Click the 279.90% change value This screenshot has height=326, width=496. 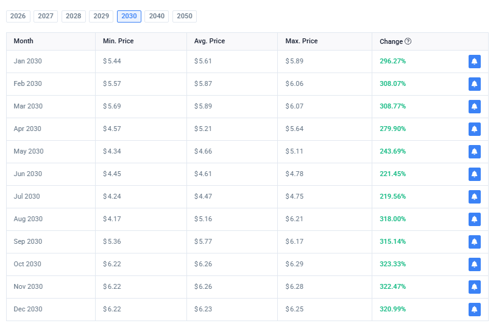tap(392, 129)
